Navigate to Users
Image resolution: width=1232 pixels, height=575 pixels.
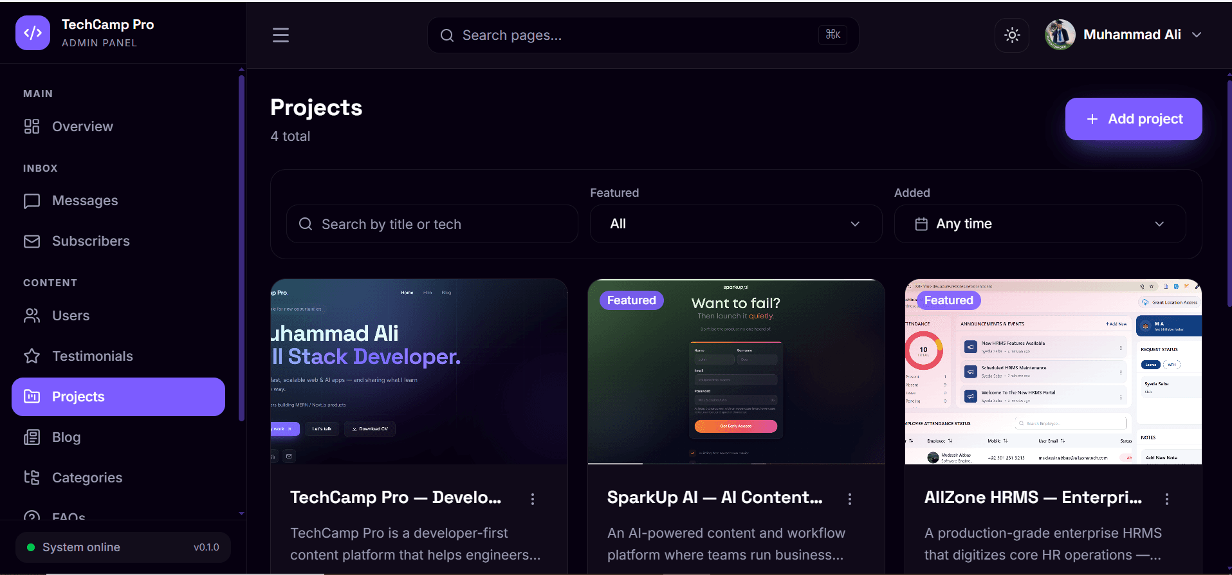(118, 316)
